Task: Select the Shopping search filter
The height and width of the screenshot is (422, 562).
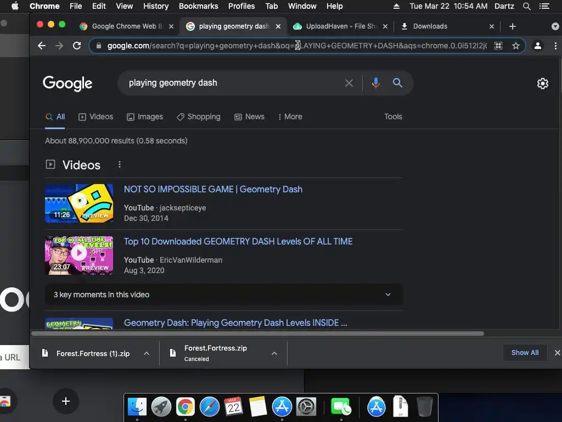Action: pos(199,116)
